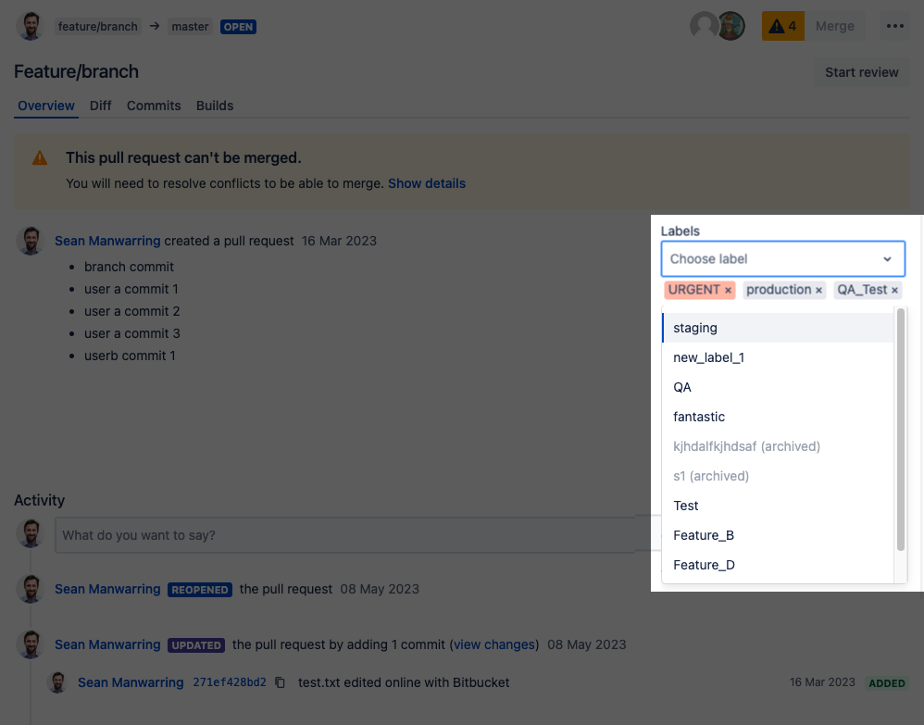This screenshot has width=924, height=725.
Task: Switch to the Diff tab
Action: 100,106
